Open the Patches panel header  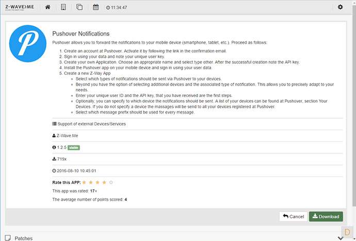point(24,238)
